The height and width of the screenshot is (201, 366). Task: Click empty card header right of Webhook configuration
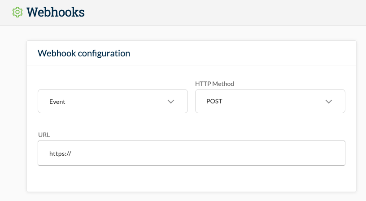coord(243,53)
